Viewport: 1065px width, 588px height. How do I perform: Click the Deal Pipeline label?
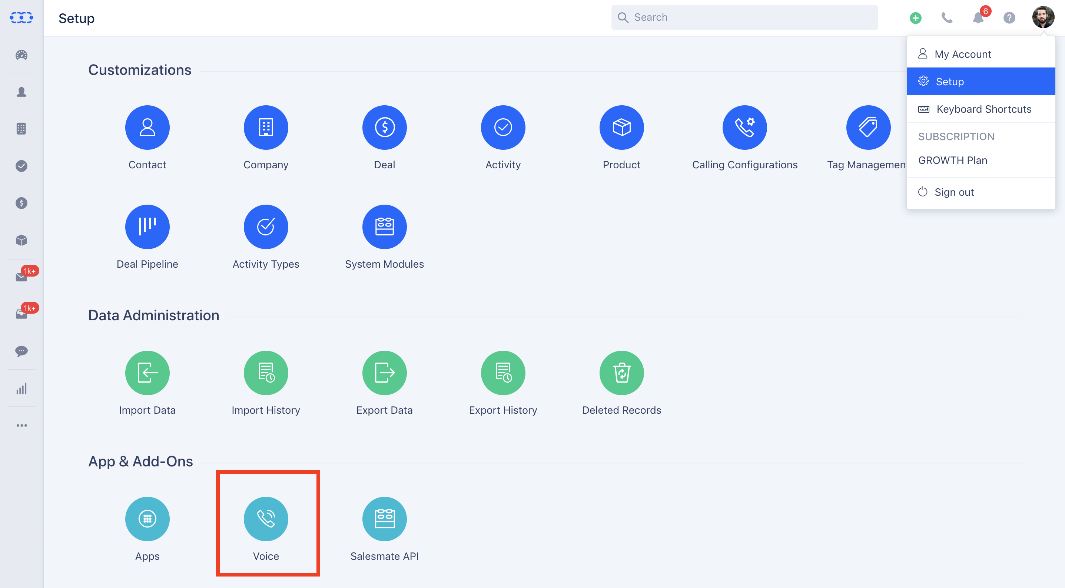click(147, 264)
